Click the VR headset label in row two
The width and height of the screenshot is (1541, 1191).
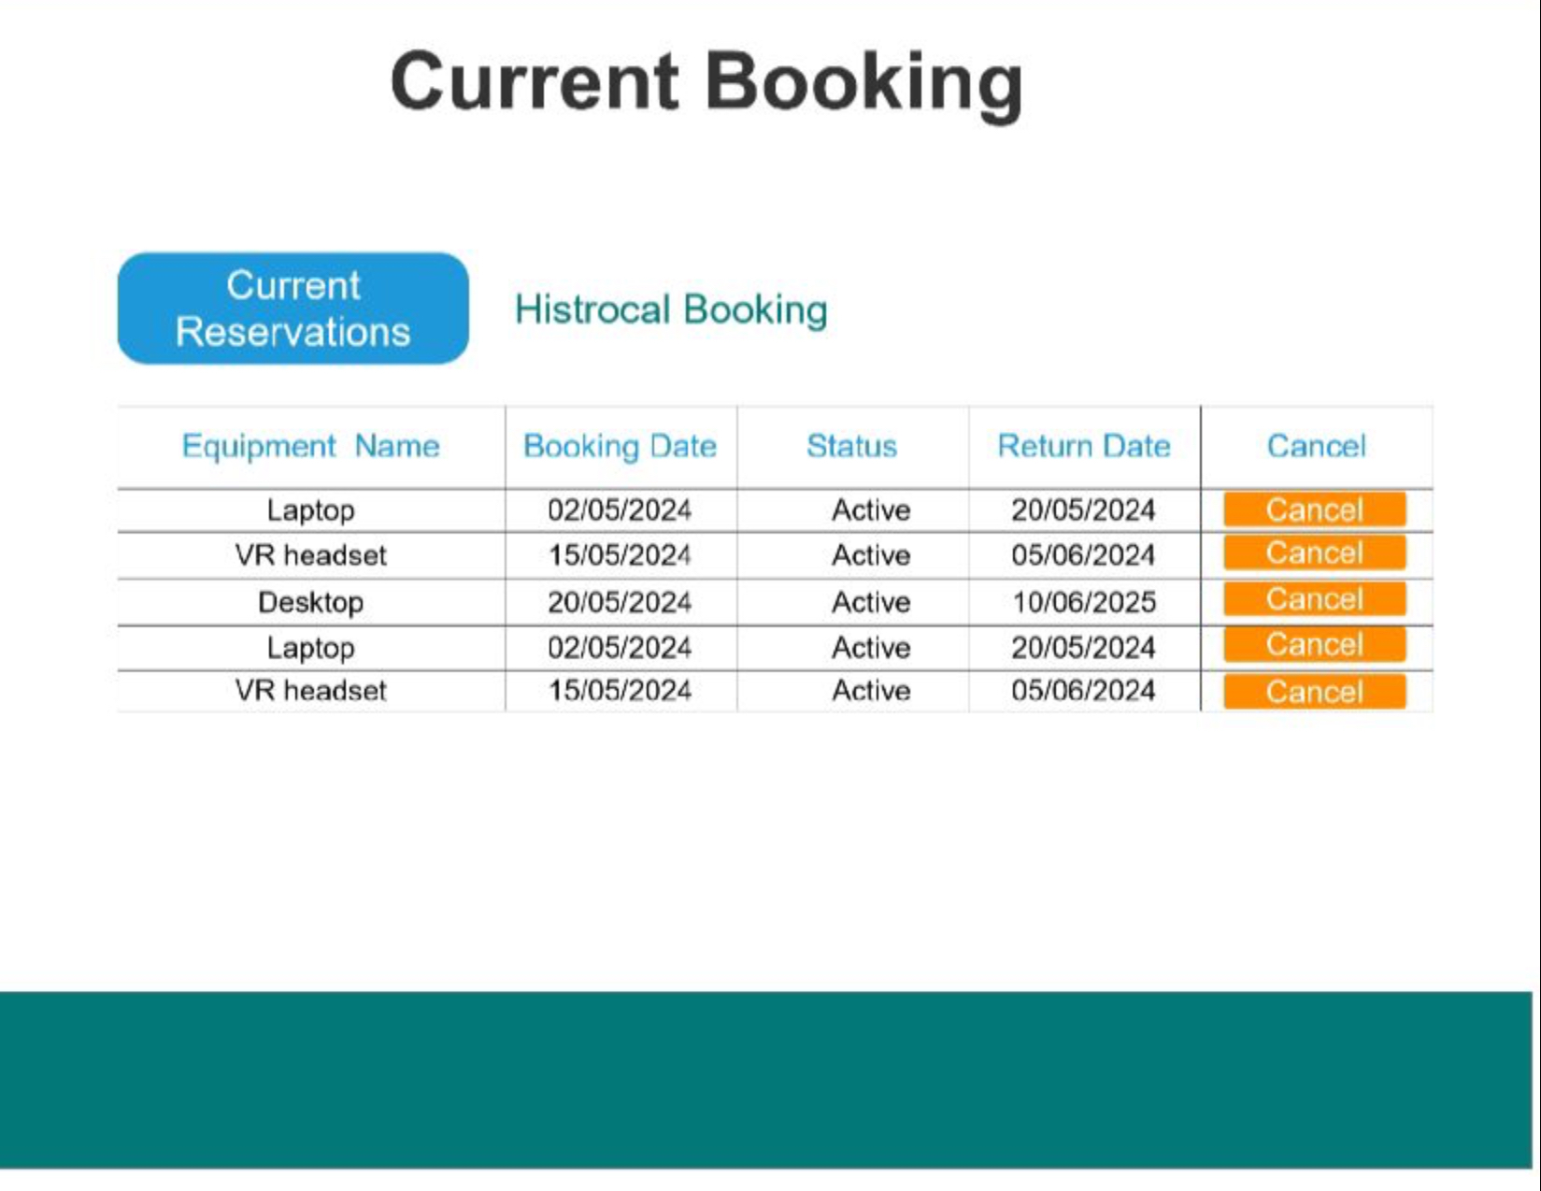(x=310, y=554)
